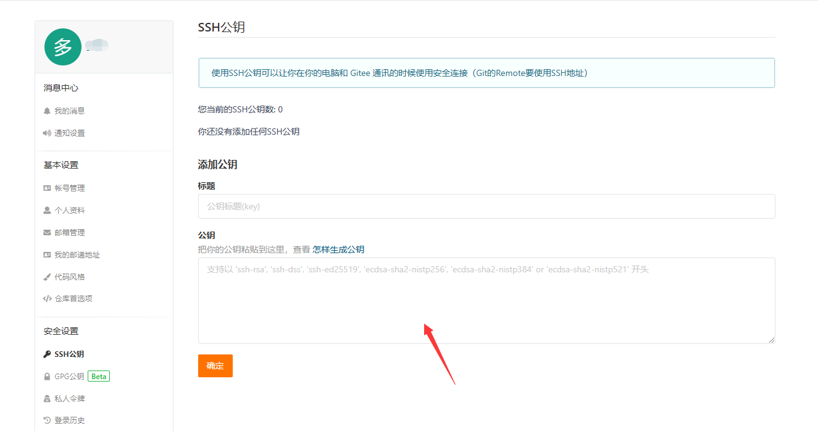Click the envelope icon beside 邮箱管理
Image resolution: width=818 pixels, height=431 pixels.
[x=47, y=233]
